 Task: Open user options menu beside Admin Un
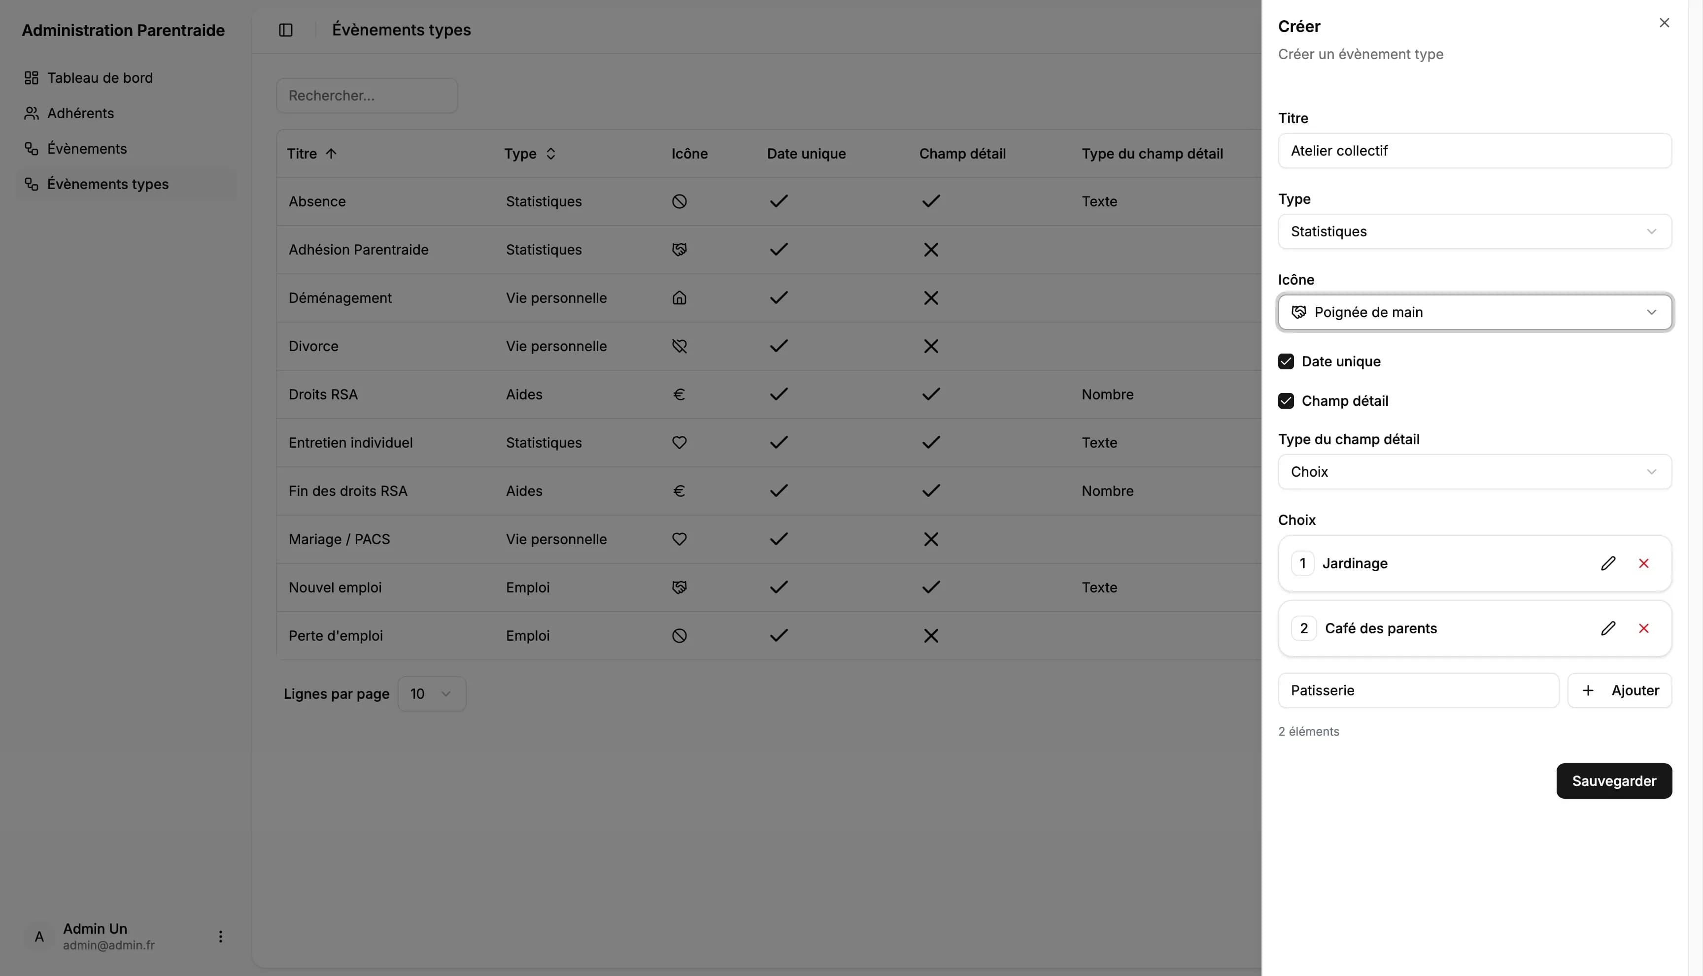(x=221, y=937)
